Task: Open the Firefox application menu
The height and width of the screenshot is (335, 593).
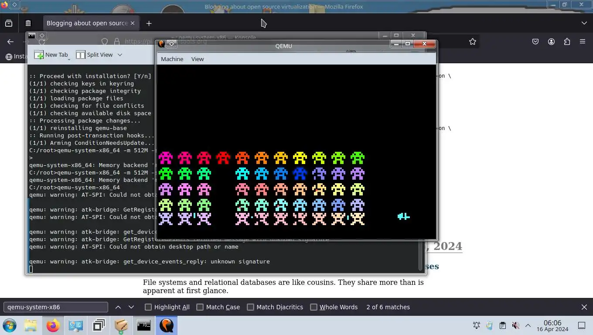Action: pos(583,42)
